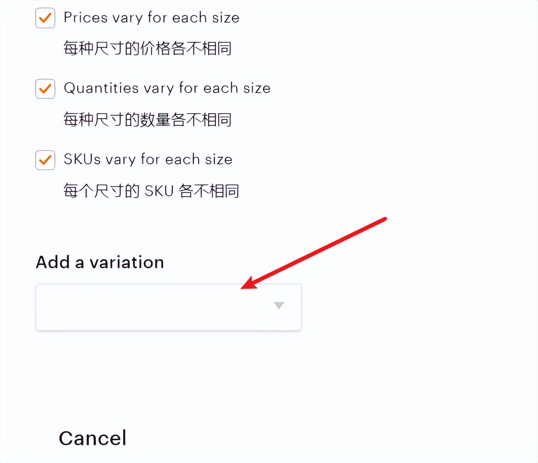538x463 pixels.
Task: Select the combo box under Add a variation
Action: (x=168, y=307)
